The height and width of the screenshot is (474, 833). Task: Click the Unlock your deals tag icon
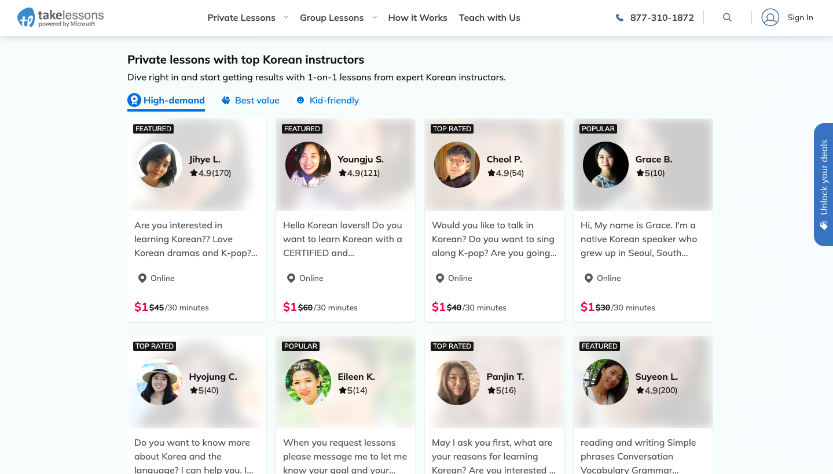[824, 226]
